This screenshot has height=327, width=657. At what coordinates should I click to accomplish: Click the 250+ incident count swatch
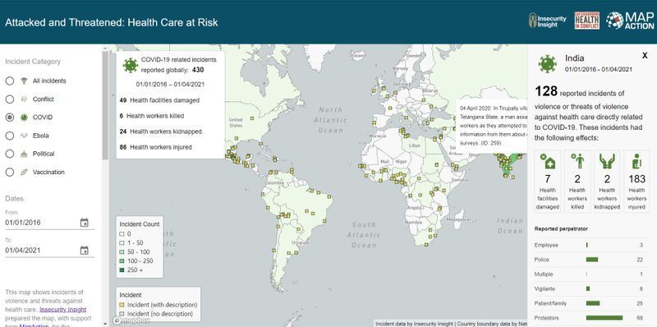click(x=122, y=270)
